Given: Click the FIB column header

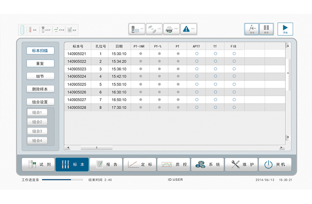Looking at the screenshot, I should (234, 46).
